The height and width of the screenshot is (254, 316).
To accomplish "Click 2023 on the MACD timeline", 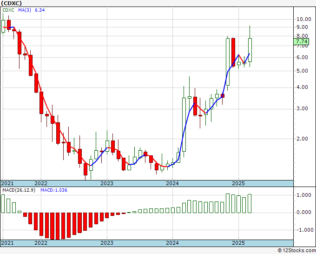I will tap(107, 243).
